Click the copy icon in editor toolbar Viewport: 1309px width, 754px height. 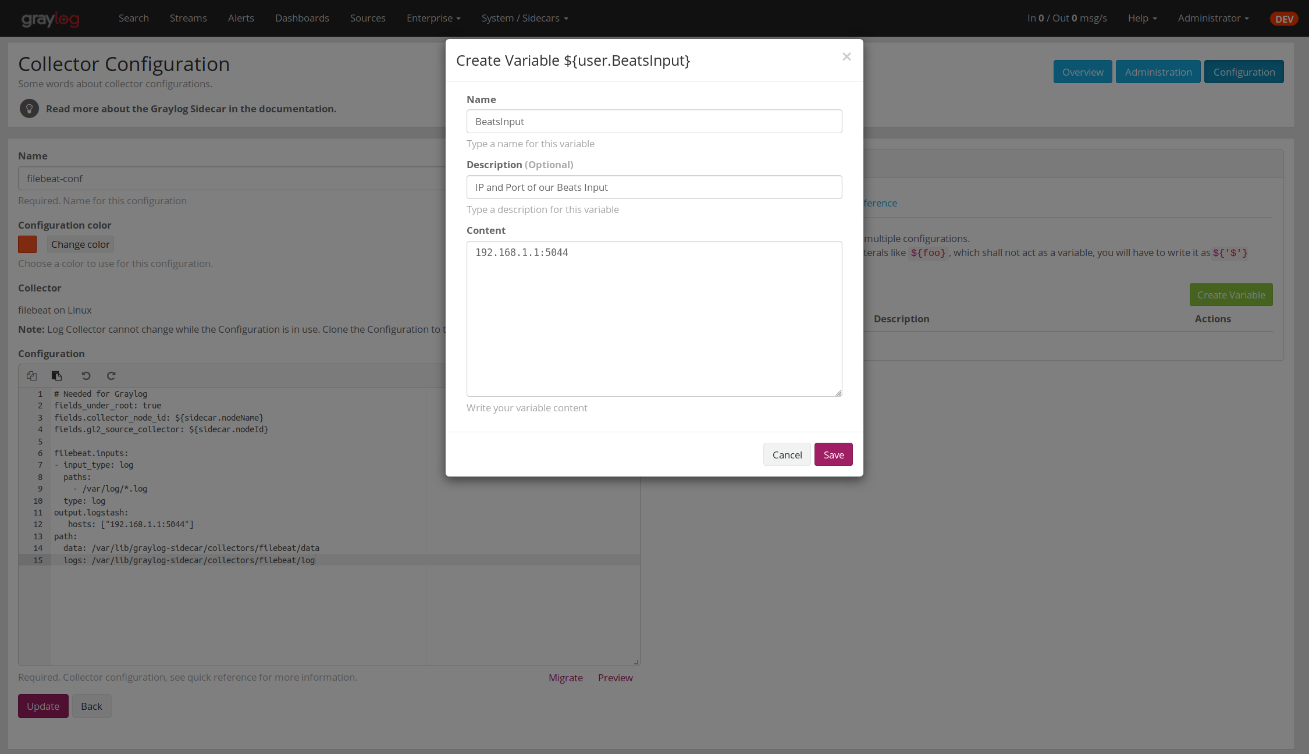tap(32, 376)
